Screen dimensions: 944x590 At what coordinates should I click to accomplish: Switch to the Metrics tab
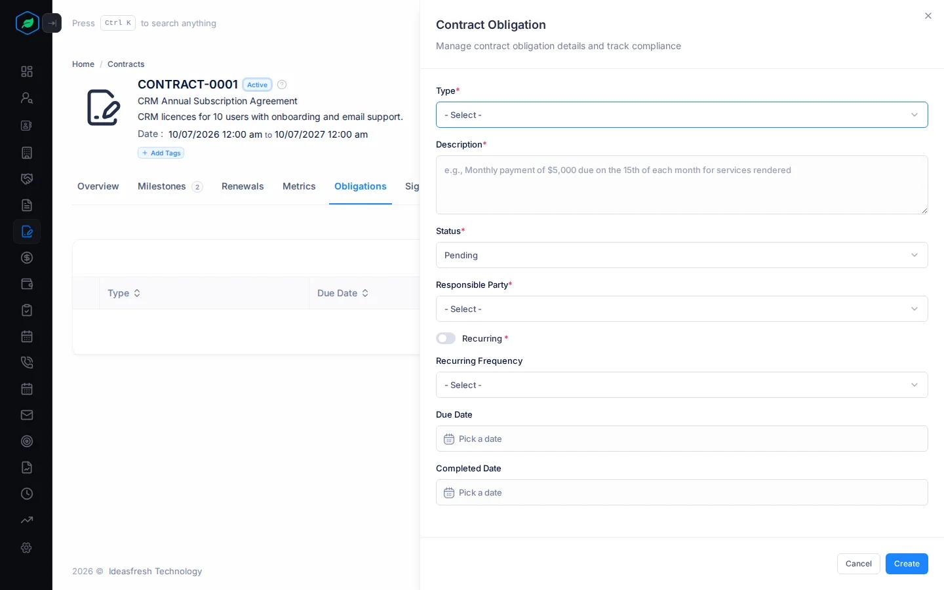[x=299, y=186]
